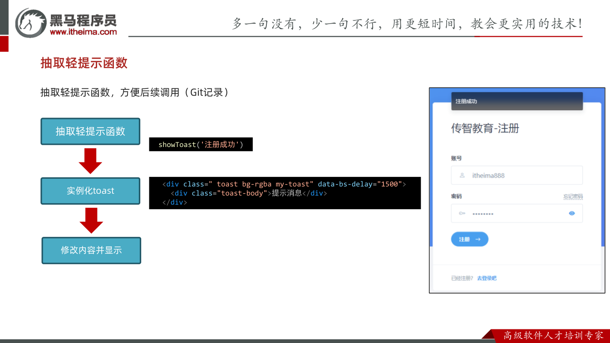This screenshot has width=610, height=343.
Task: Click the 账号 field label
Action: [456, 158]
